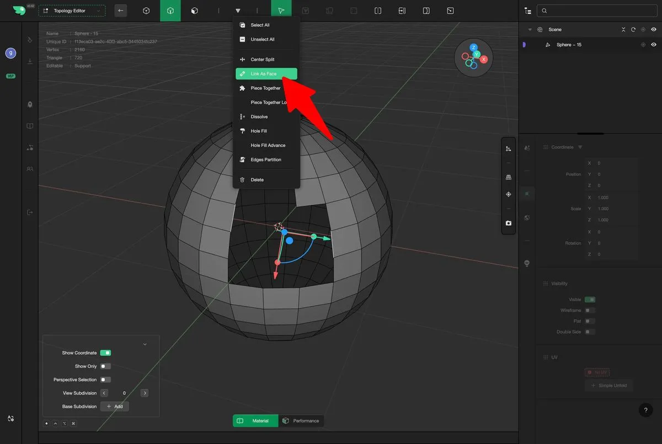Image resolution: width=662 pixels, height=444 pixels.
Task: Click the camera screenshot icon
Action: 508,223
